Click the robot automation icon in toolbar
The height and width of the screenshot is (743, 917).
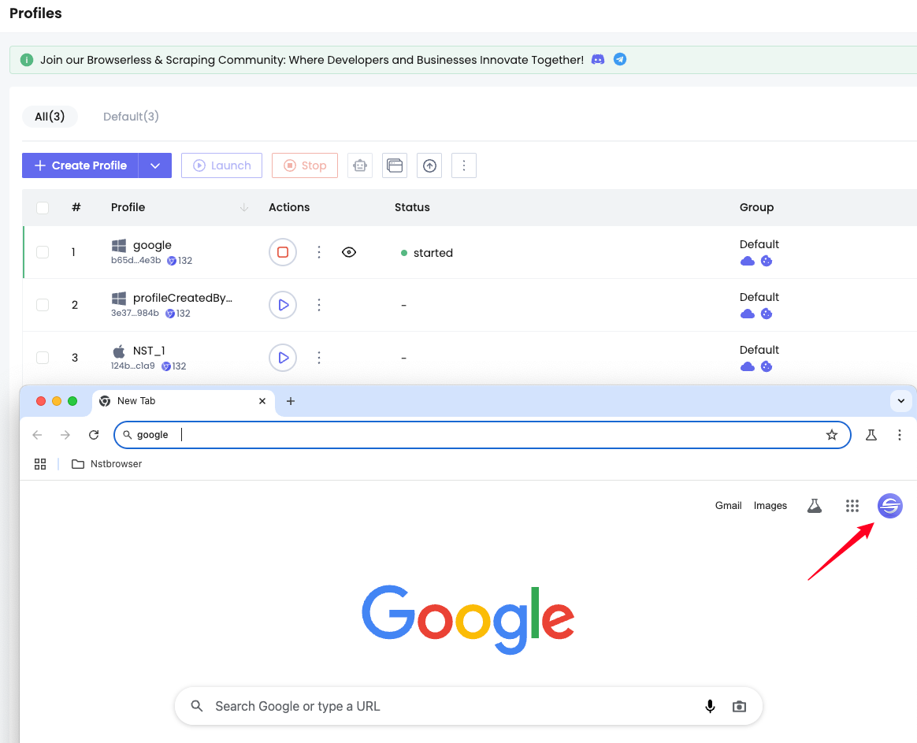pyautogui.click(x=360, y=165)
